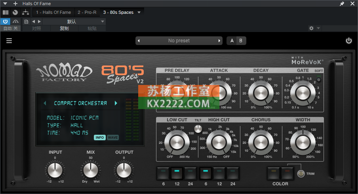The width and height of the screenshot is (358, 194).
Task: Select high cut 6 dB slope button
Action: pyautogui.click(x=206, y=173)
